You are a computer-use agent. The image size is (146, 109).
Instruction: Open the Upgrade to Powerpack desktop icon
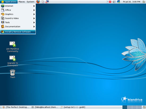[12, 61]
